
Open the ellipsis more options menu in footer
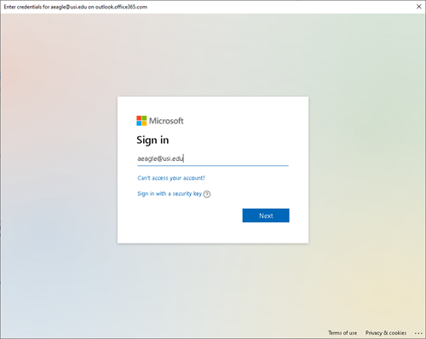click(x=418, y=333)
